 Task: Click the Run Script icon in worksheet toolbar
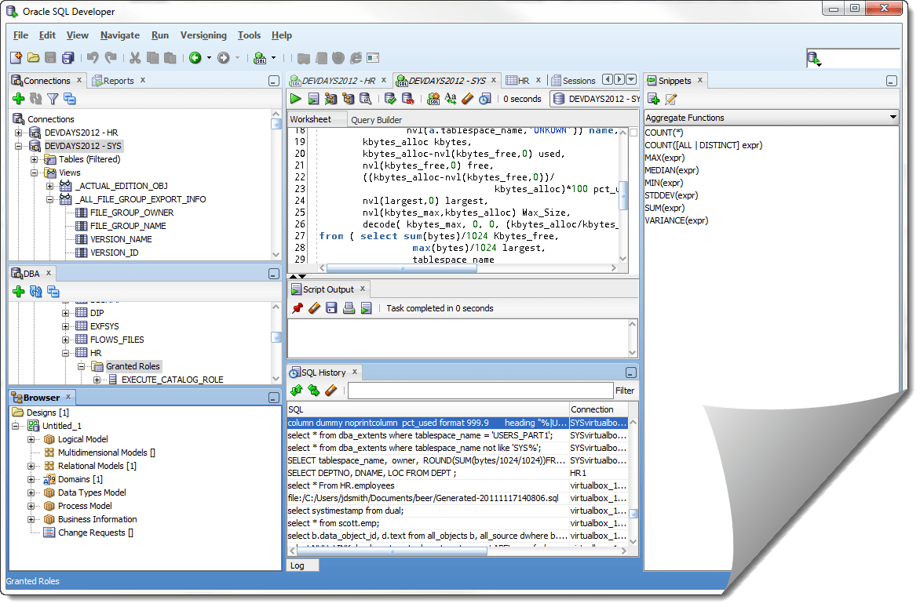313,99
